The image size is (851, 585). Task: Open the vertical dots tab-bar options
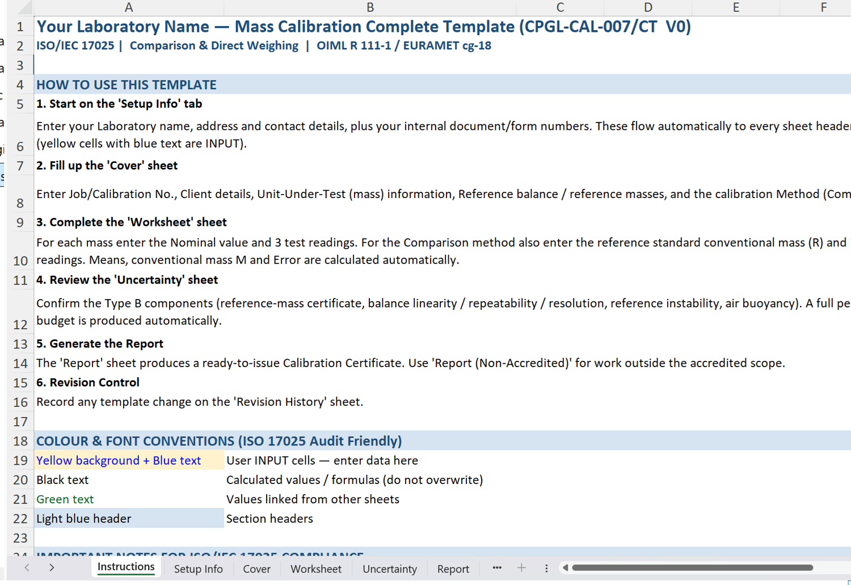click(546, 569)
